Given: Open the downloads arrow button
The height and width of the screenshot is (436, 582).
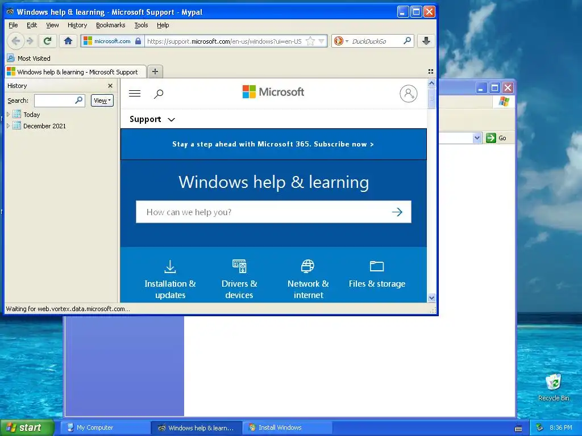Looking at the screenshot, I should coord(426,41).
